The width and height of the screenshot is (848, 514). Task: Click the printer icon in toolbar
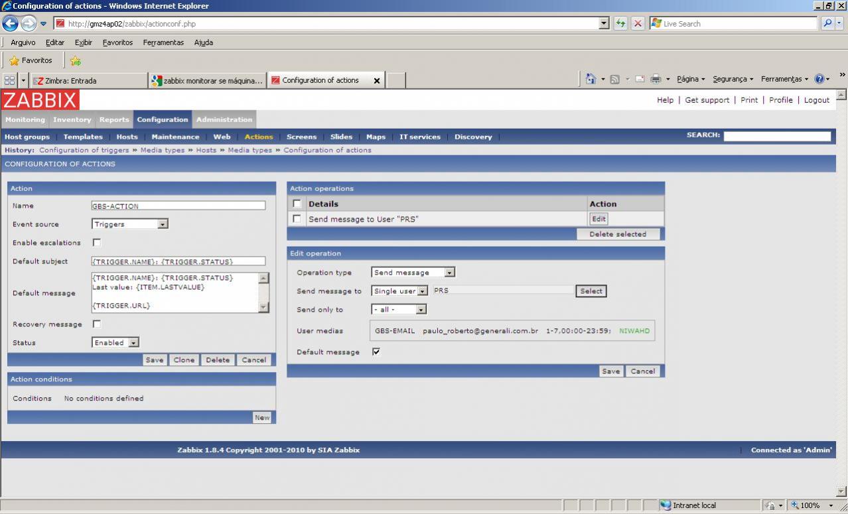[x=656, y=80]
